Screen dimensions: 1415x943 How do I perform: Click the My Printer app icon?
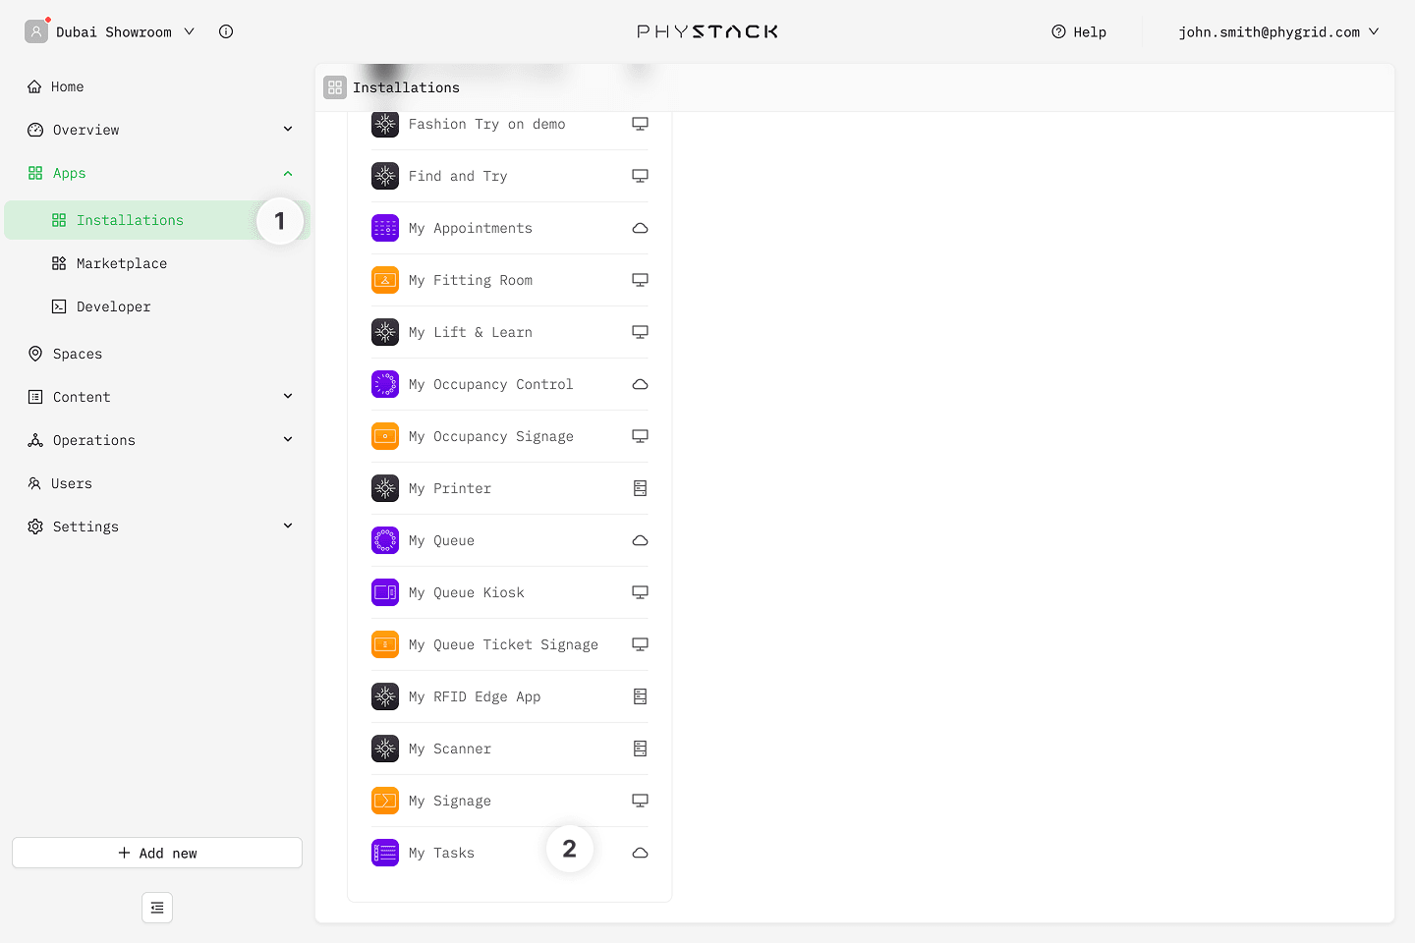tap(385, 488)
